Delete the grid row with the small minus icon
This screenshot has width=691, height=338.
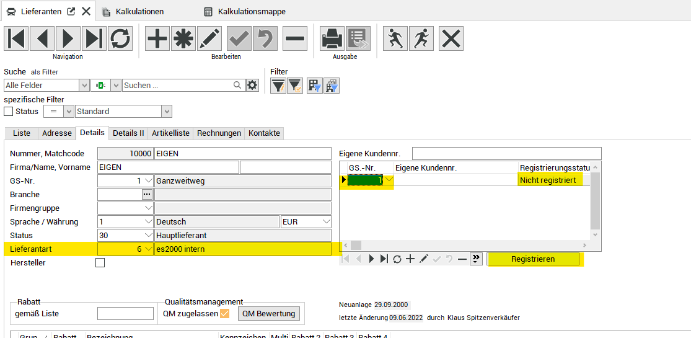click(462, 259)
